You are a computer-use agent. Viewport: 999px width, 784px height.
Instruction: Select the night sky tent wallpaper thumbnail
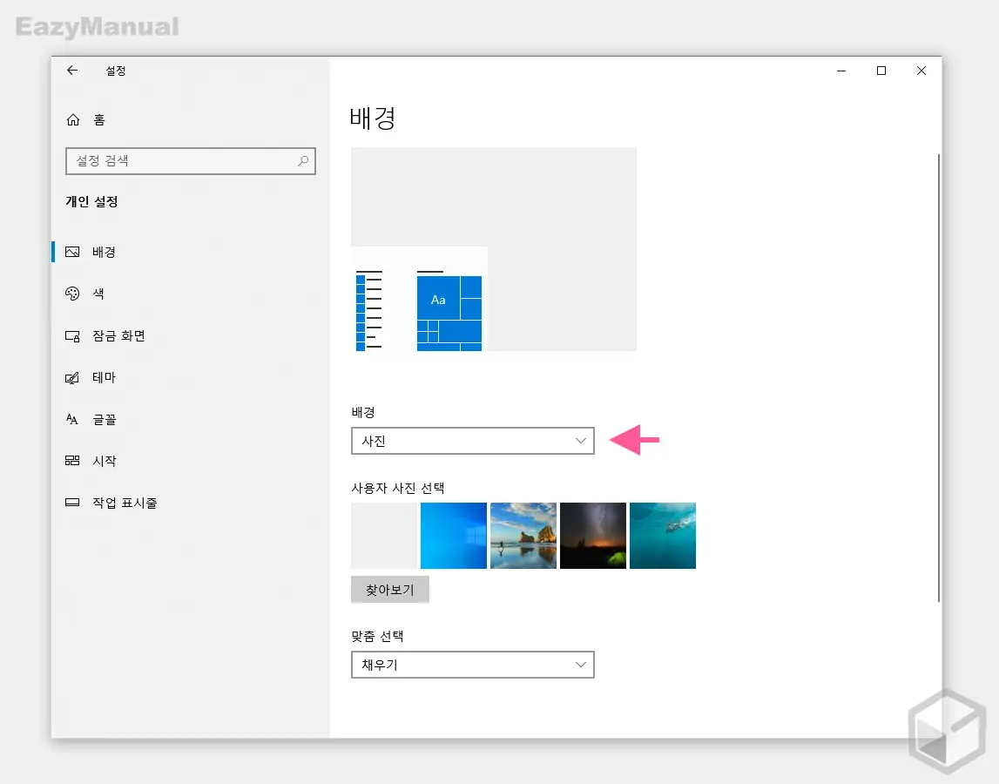592,536
